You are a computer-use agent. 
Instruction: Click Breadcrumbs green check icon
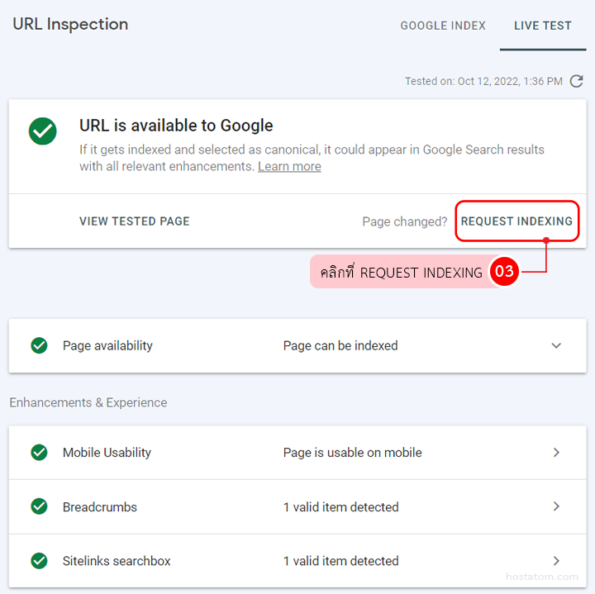click(39, 506)
